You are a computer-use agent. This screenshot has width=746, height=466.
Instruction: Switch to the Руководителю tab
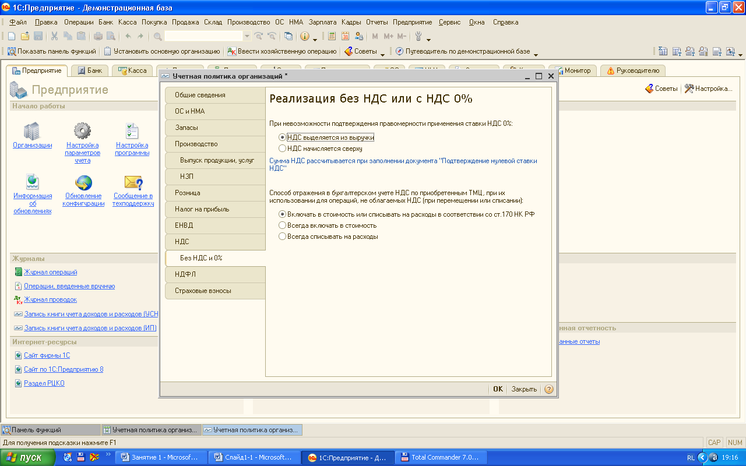pyautogui.click(x=633, y=70)
